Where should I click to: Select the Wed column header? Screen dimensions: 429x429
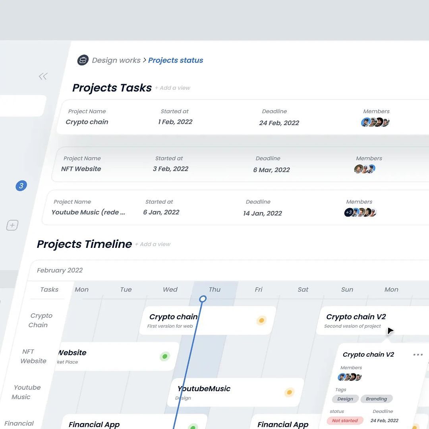170,290
